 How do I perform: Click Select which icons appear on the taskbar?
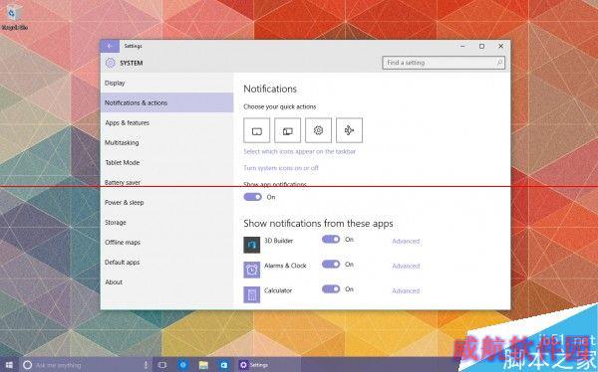[299, 151]
